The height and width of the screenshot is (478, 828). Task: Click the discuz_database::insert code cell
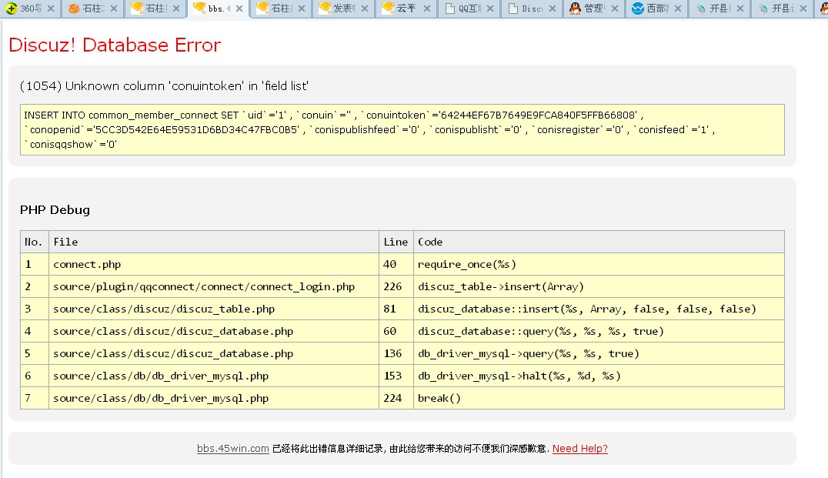pos(599,309)
